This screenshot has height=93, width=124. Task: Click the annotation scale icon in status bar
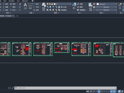pos(119,91)
